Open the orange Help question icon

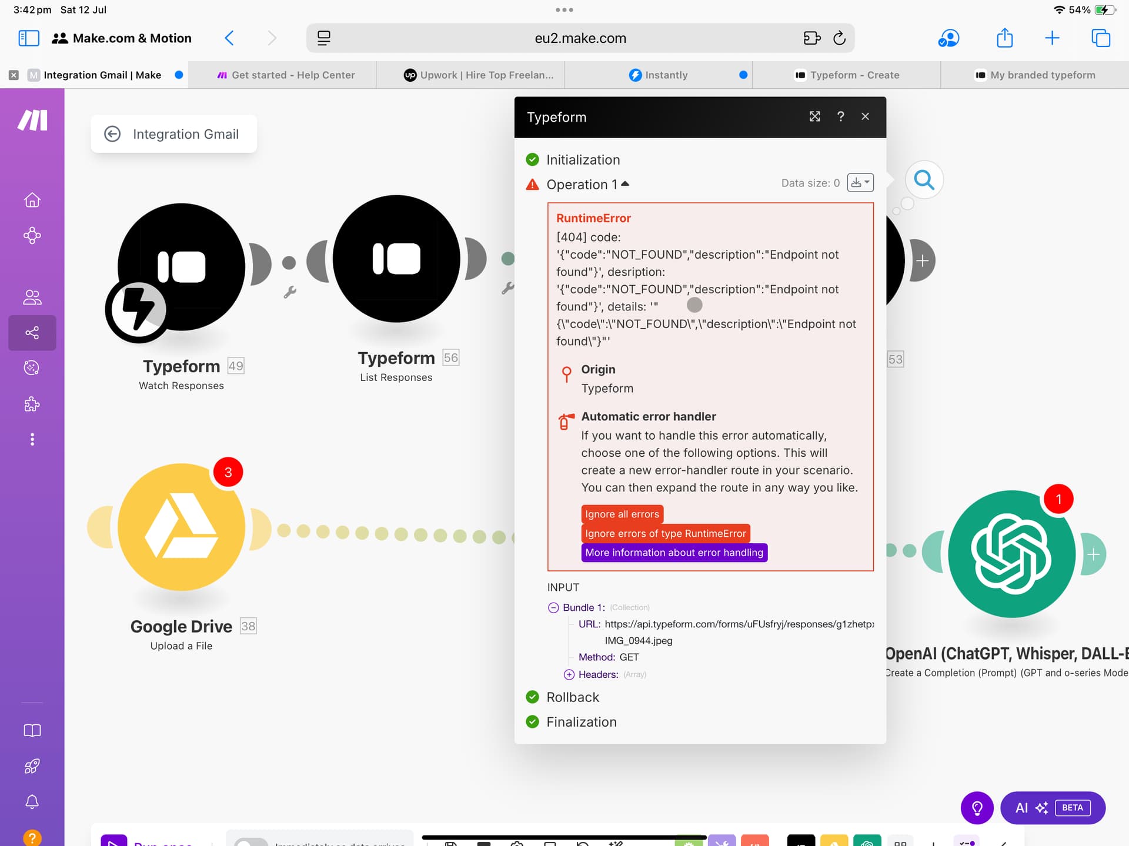[32, 837]
